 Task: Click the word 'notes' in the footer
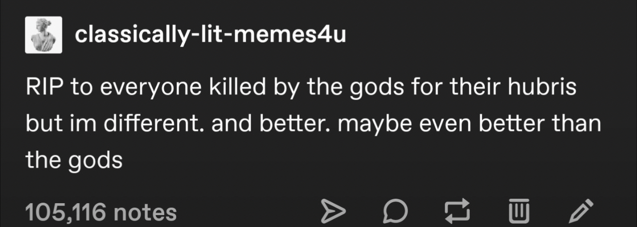pos(146,213)
